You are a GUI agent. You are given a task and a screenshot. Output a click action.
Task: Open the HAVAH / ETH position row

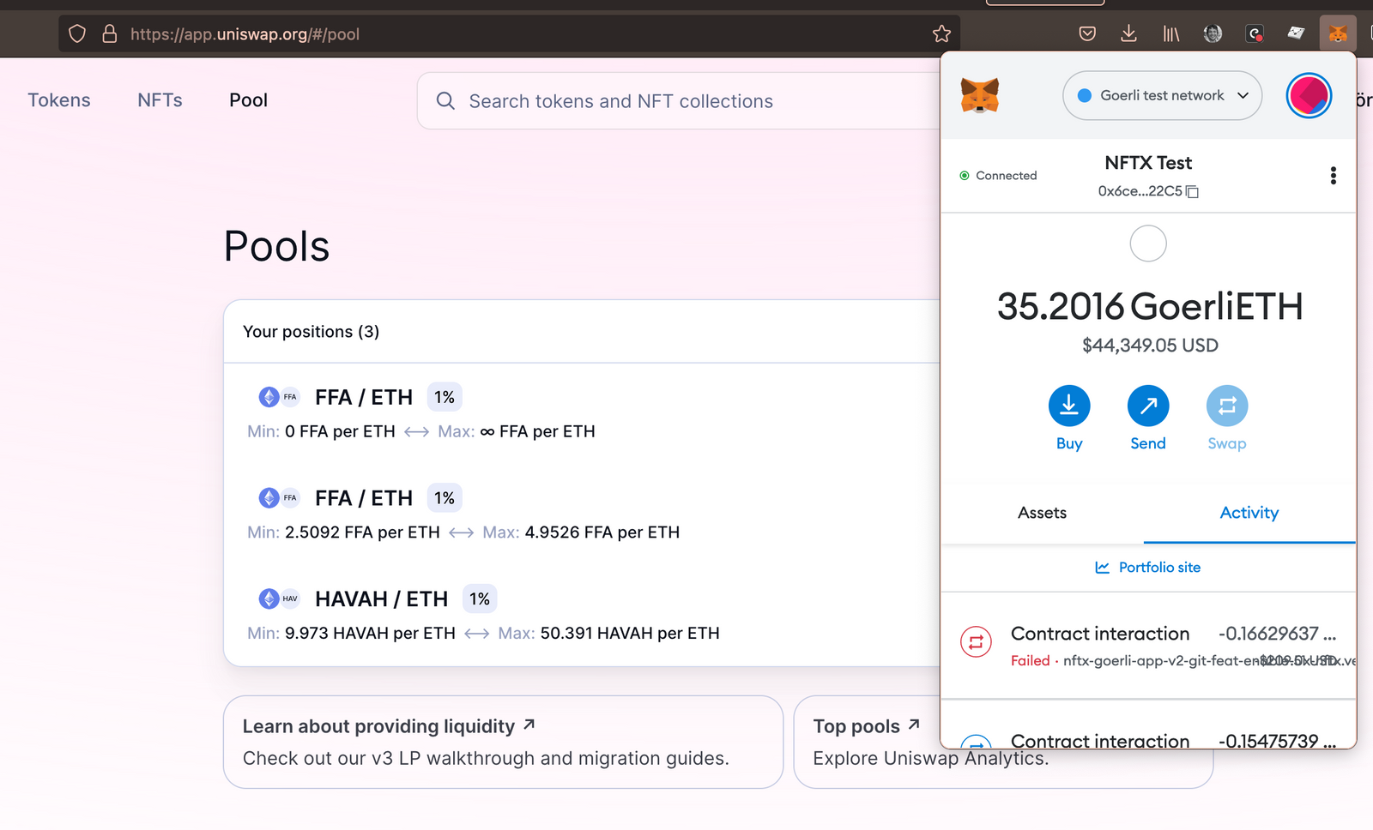click(x=582, y=615)
